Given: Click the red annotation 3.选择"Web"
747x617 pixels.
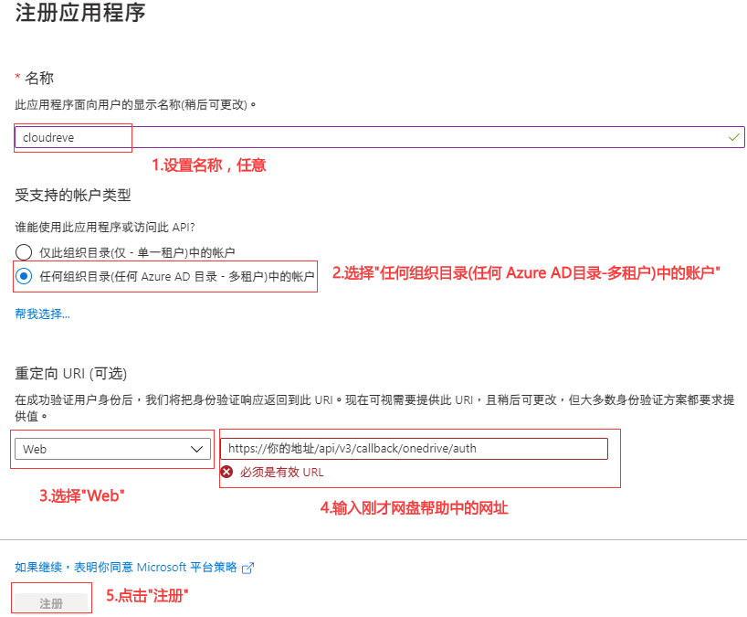Looking at the screenshot, I should pos(81,496).
